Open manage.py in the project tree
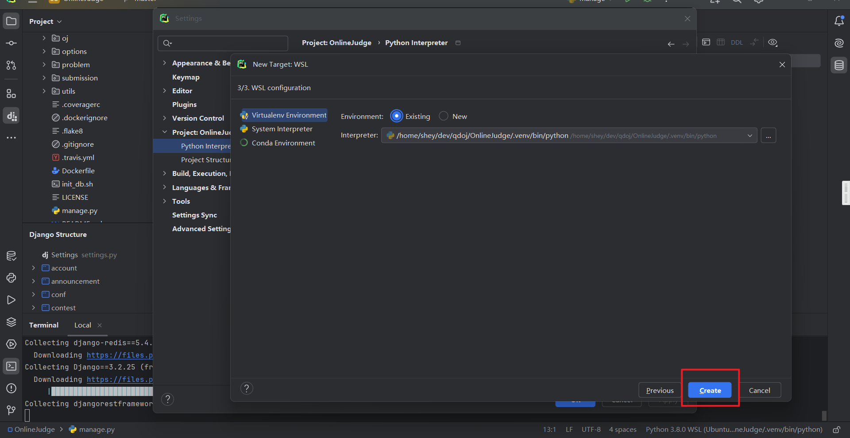850x438 pixels. click(80, 211)
